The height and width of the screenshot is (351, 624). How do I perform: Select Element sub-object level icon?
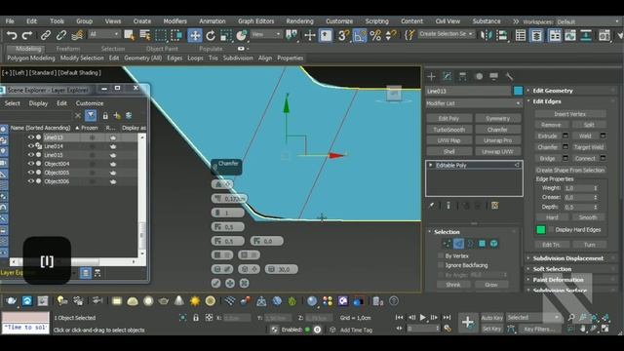coord(494,243)
